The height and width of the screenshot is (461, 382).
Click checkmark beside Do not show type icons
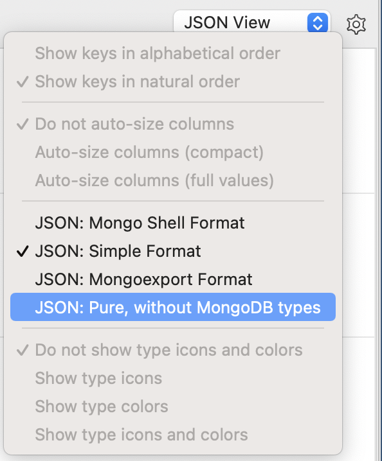click(23, 350)
